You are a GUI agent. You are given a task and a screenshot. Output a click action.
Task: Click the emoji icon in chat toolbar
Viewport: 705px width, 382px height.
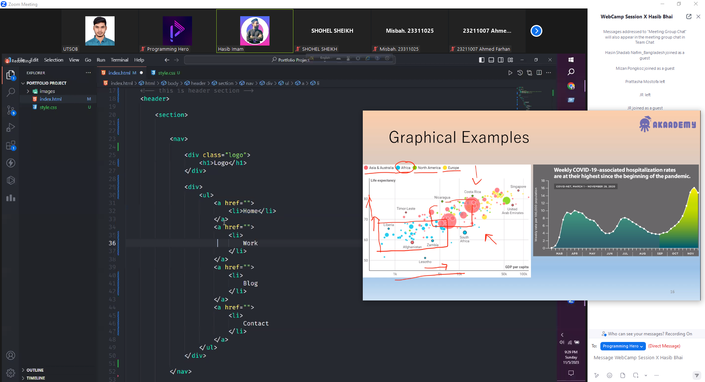tap(610, 375)
